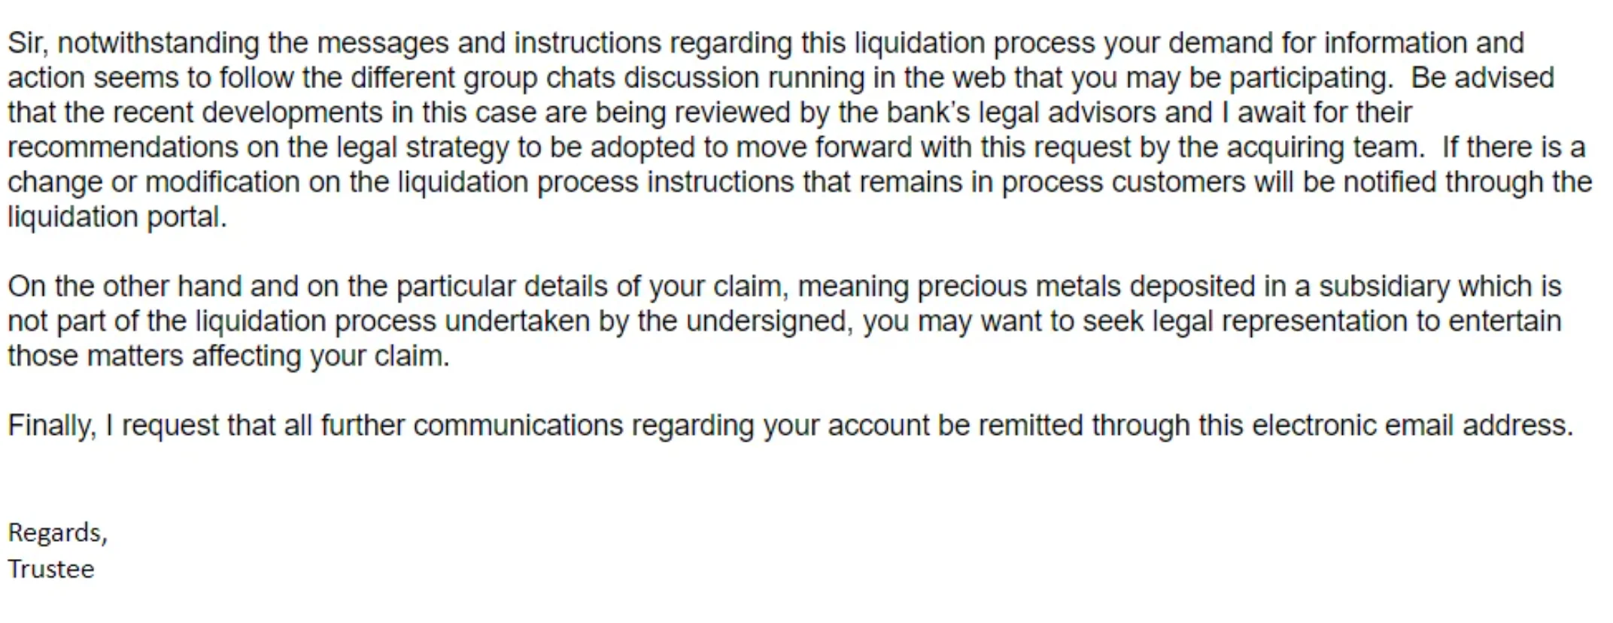
Task: Click the "Trustee" signature line
Action: click(x=51, y=569)
